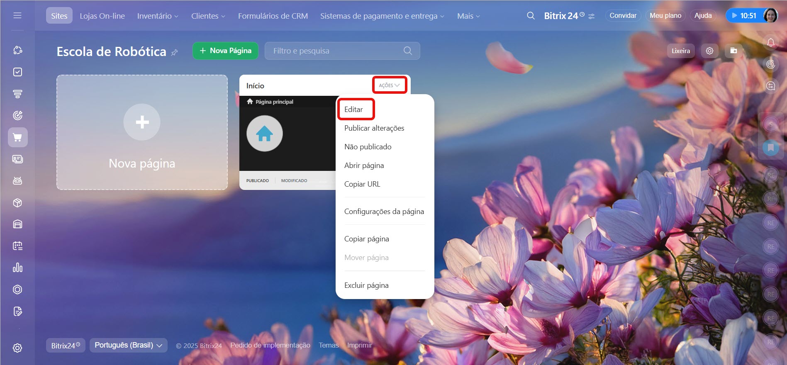
Task: Select Excluir página from context menu
Action: point(366,285)
